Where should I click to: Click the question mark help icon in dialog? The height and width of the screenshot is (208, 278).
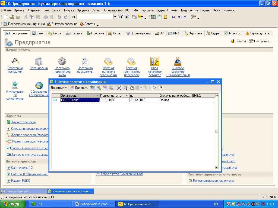point(161,88)
